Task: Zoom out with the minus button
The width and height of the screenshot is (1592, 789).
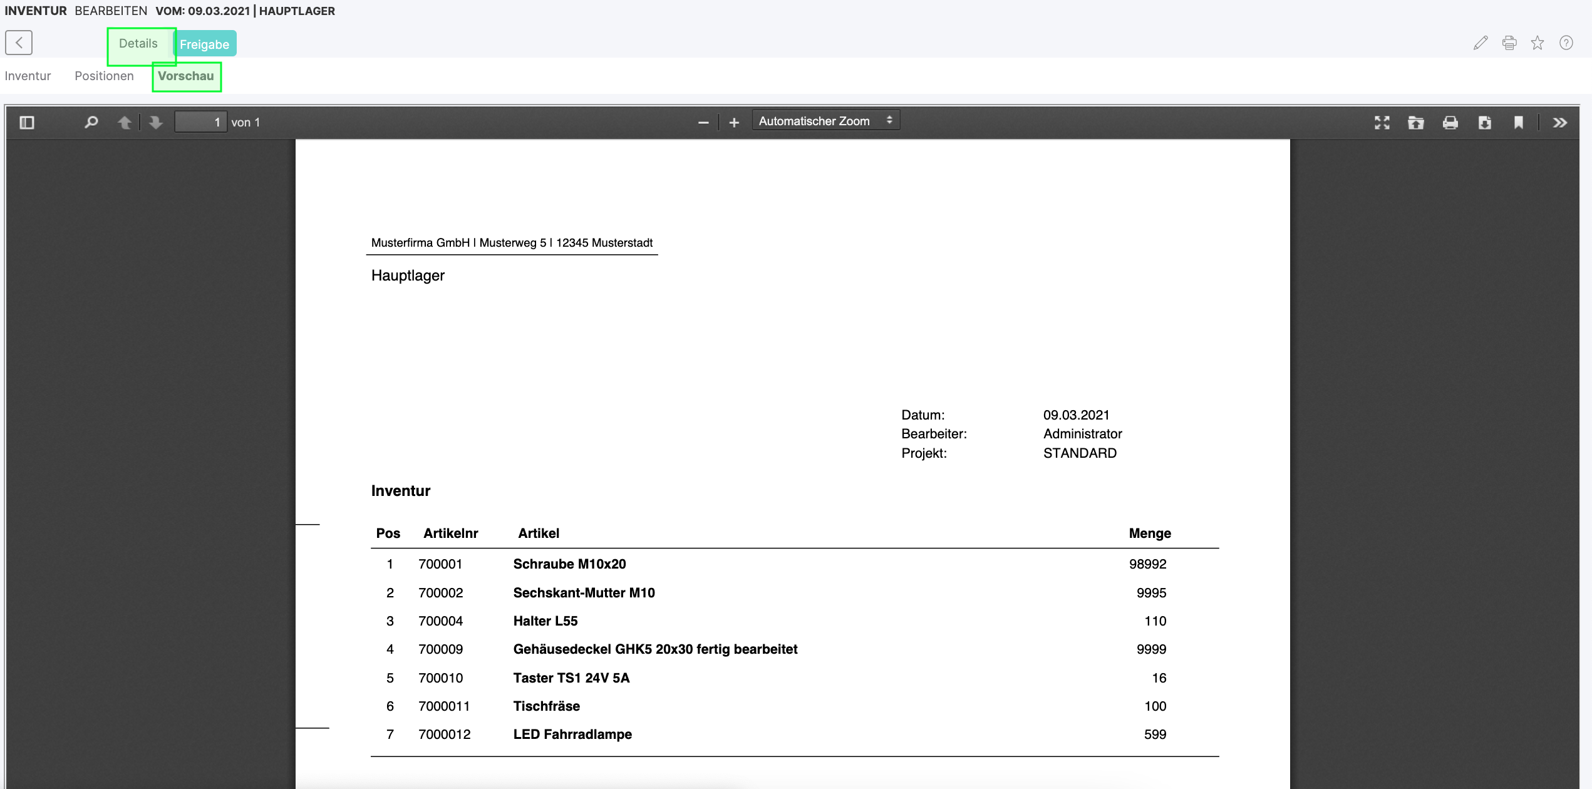Action: click(703, 123)
